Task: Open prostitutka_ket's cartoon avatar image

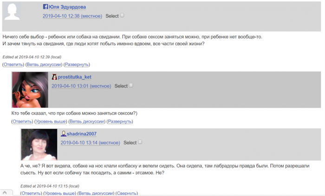Action: coord(30,90)
